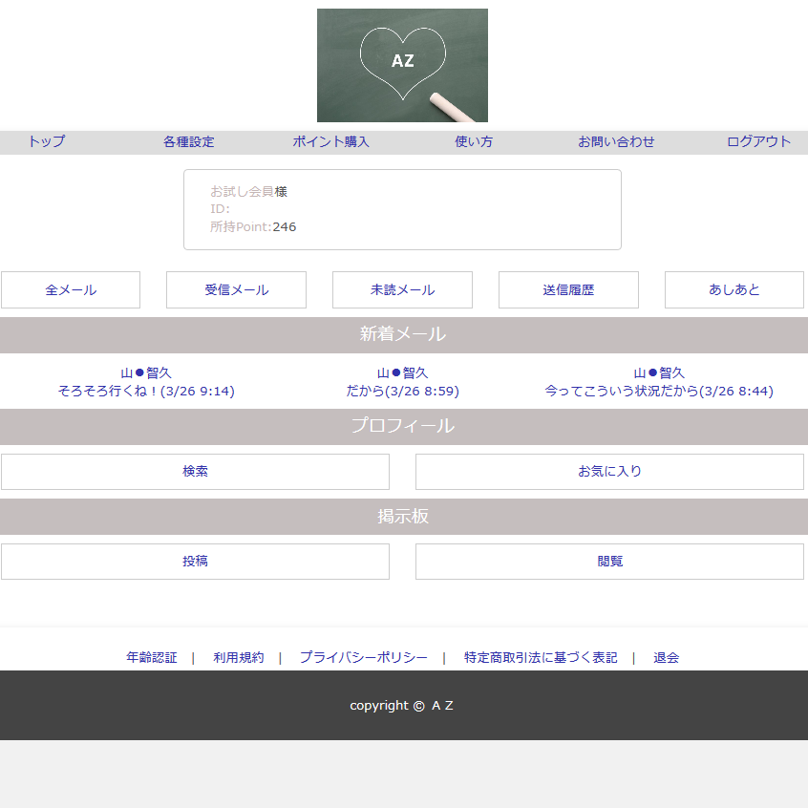Open the 使い方 guide

(473, 141)
